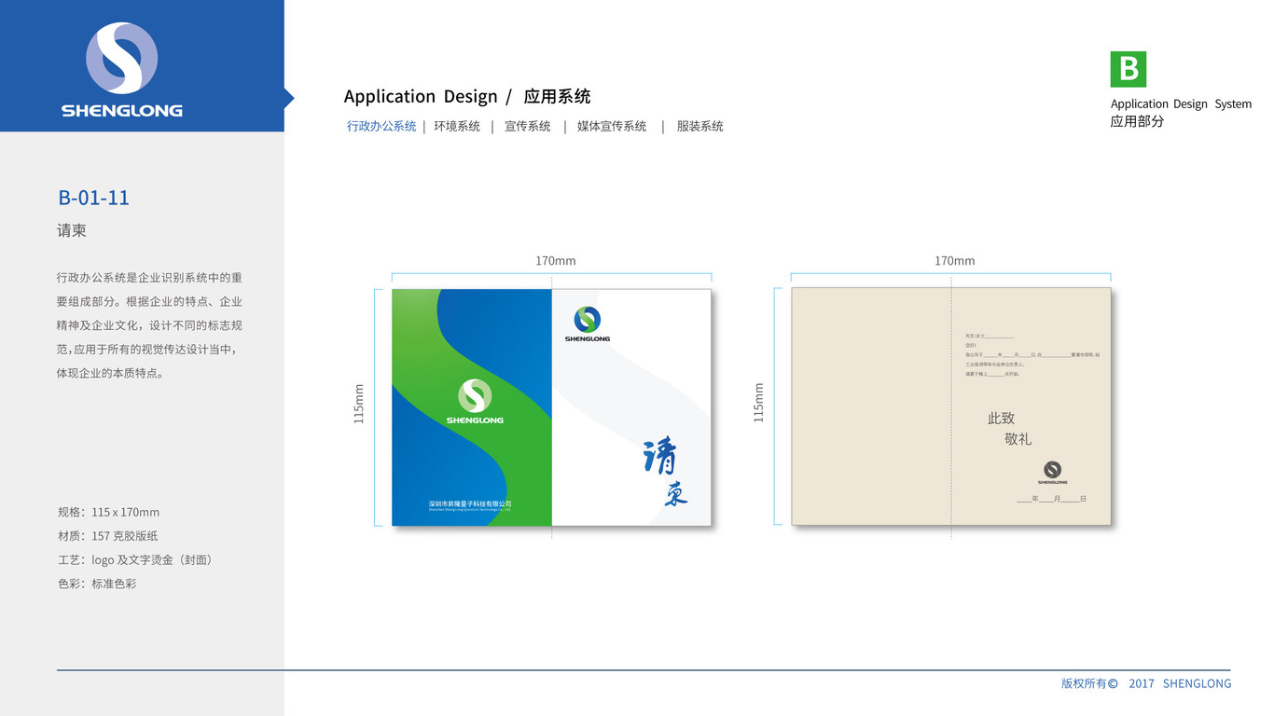Select the 服装系统 tab
Viewport: 1274px width, 716px height.
pyautogui.click(x=700, y=126)
